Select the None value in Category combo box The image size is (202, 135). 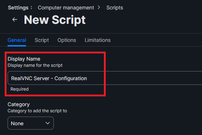tap(17, 123)
